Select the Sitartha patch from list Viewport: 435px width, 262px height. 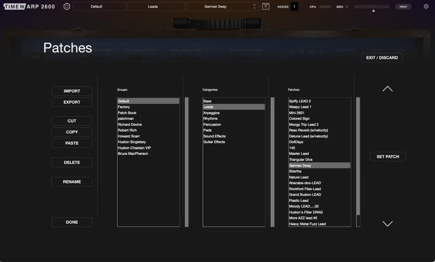point(295,171)
